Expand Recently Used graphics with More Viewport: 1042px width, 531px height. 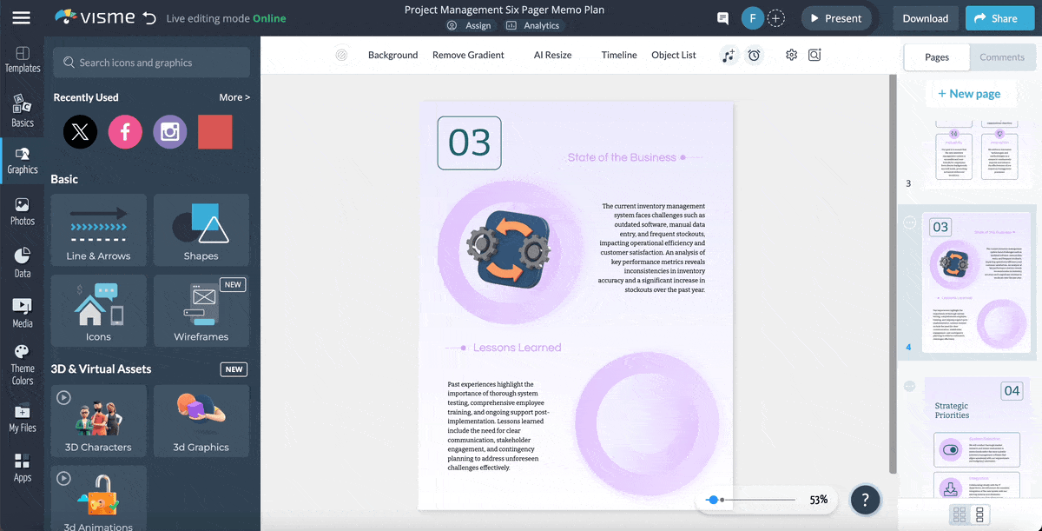pos(234,96)
